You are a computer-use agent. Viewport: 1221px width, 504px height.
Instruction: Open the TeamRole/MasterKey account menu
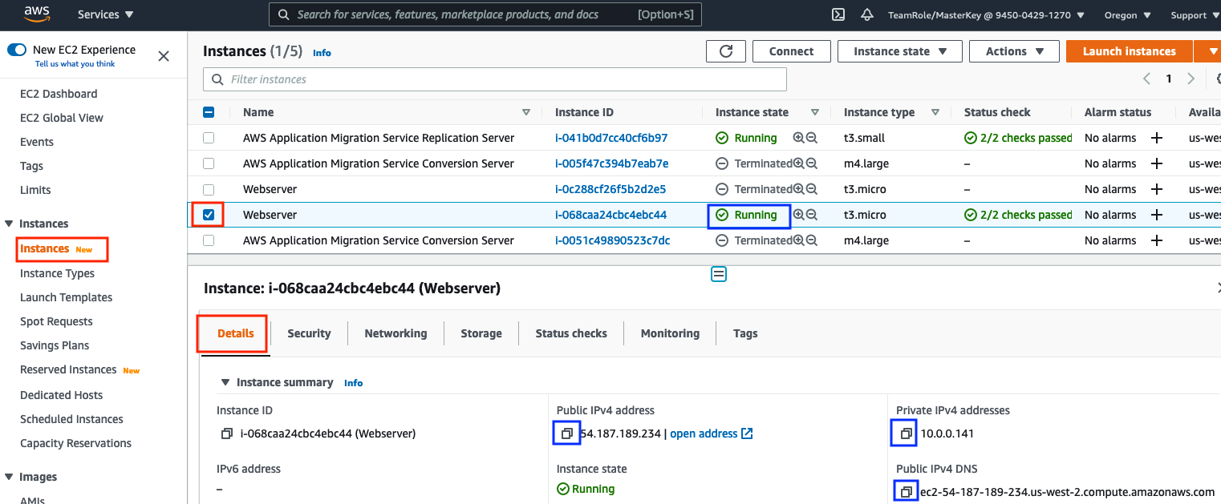click(x=988, y=14)
